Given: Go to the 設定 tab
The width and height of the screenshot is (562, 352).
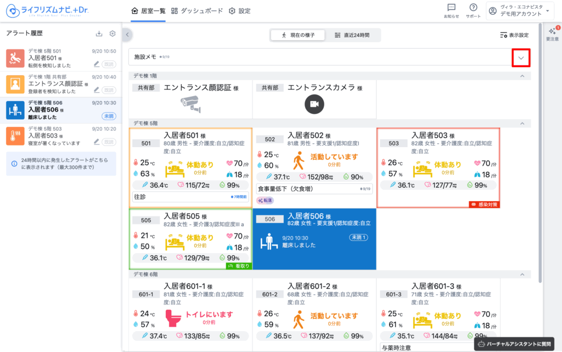Looking at the screenshot, I should pos(240,11).
